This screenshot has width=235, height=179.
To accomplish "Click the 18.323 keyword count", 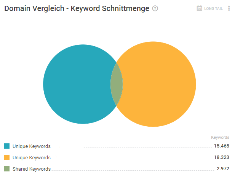I will point(222,157).
